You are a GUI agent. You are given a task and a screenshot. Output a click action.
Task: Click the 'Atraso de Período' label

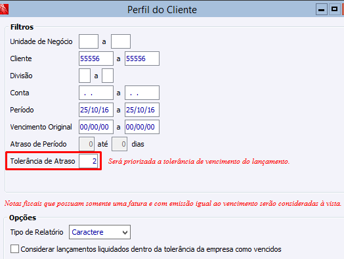point(38,144)
